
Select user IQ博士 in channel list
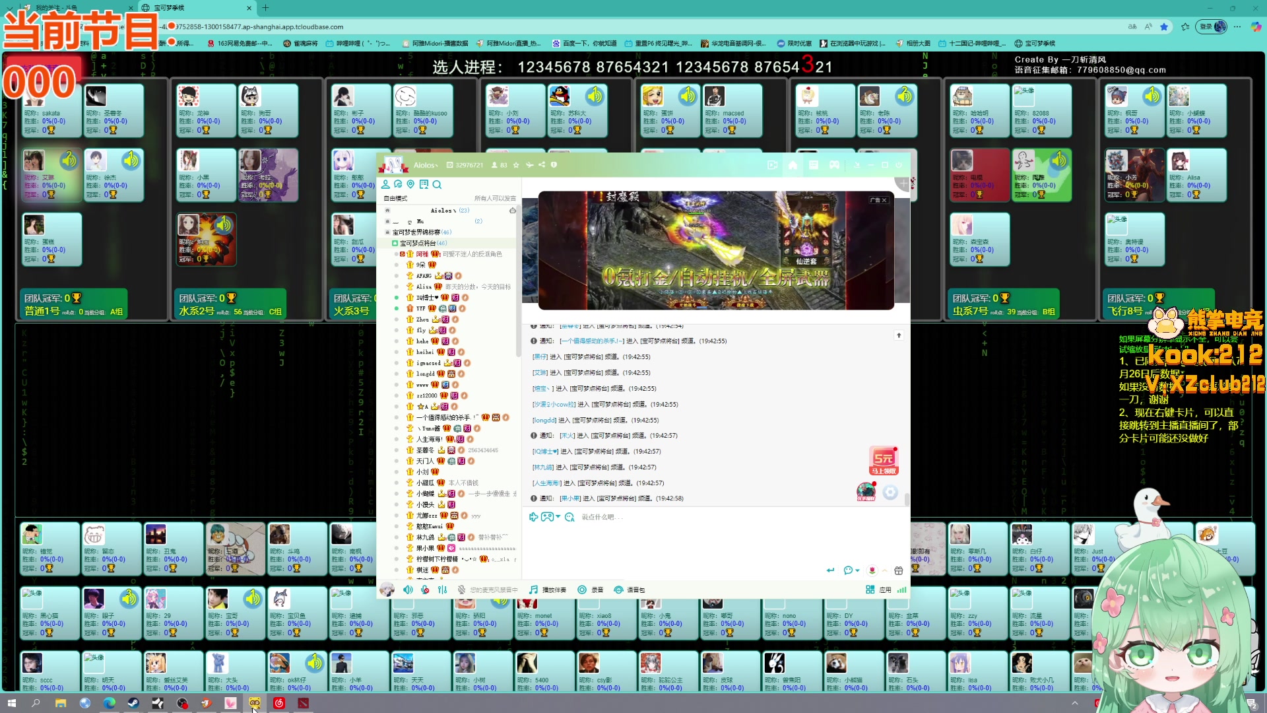point(428,298)
